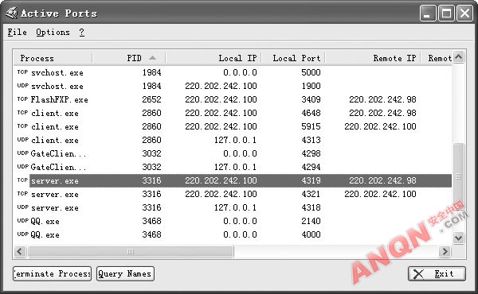Click the horizontal scrollbar right arrow

445,251
